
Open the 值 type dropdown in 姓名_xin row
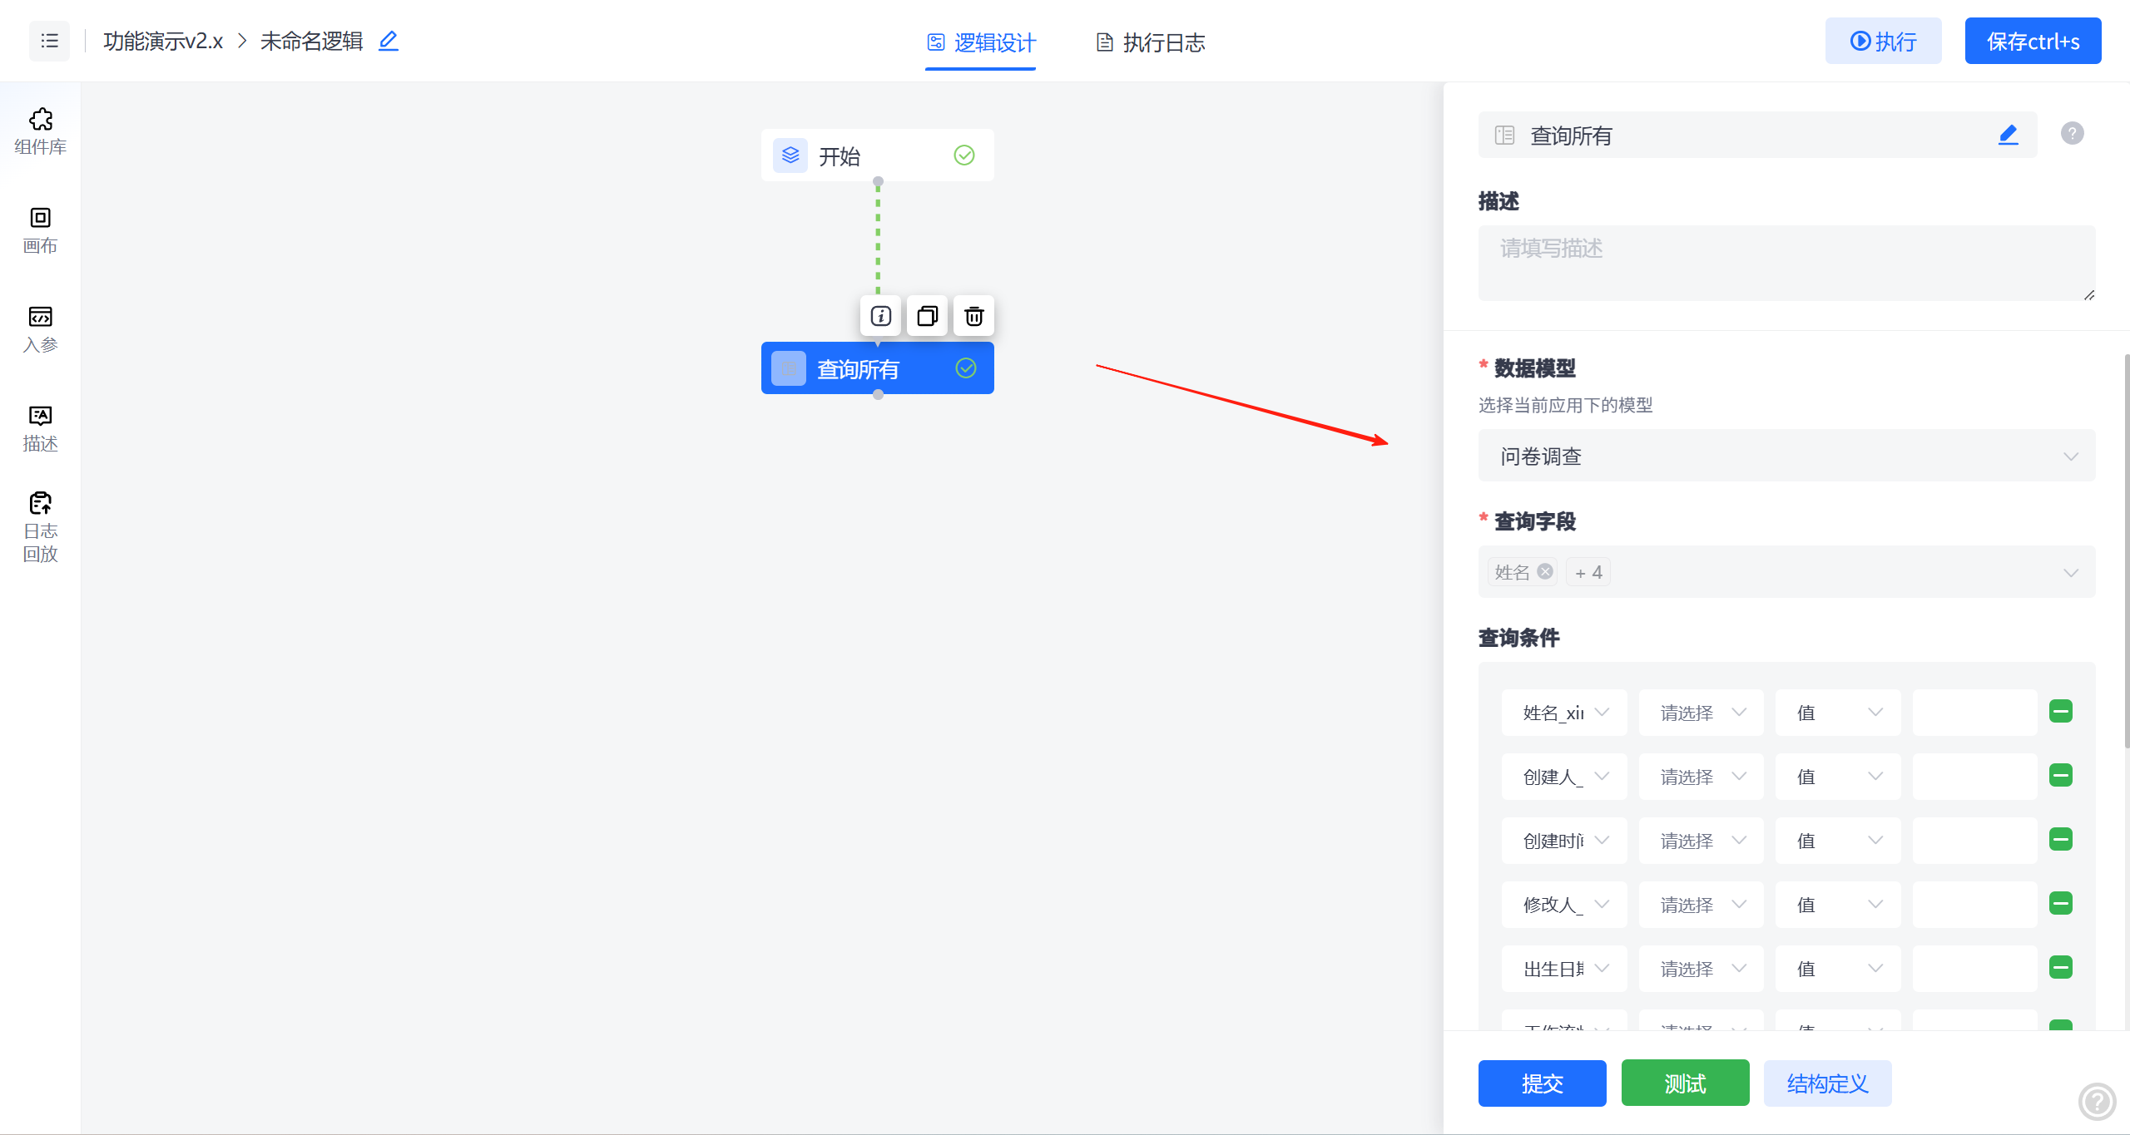(x=1838, y=713)
